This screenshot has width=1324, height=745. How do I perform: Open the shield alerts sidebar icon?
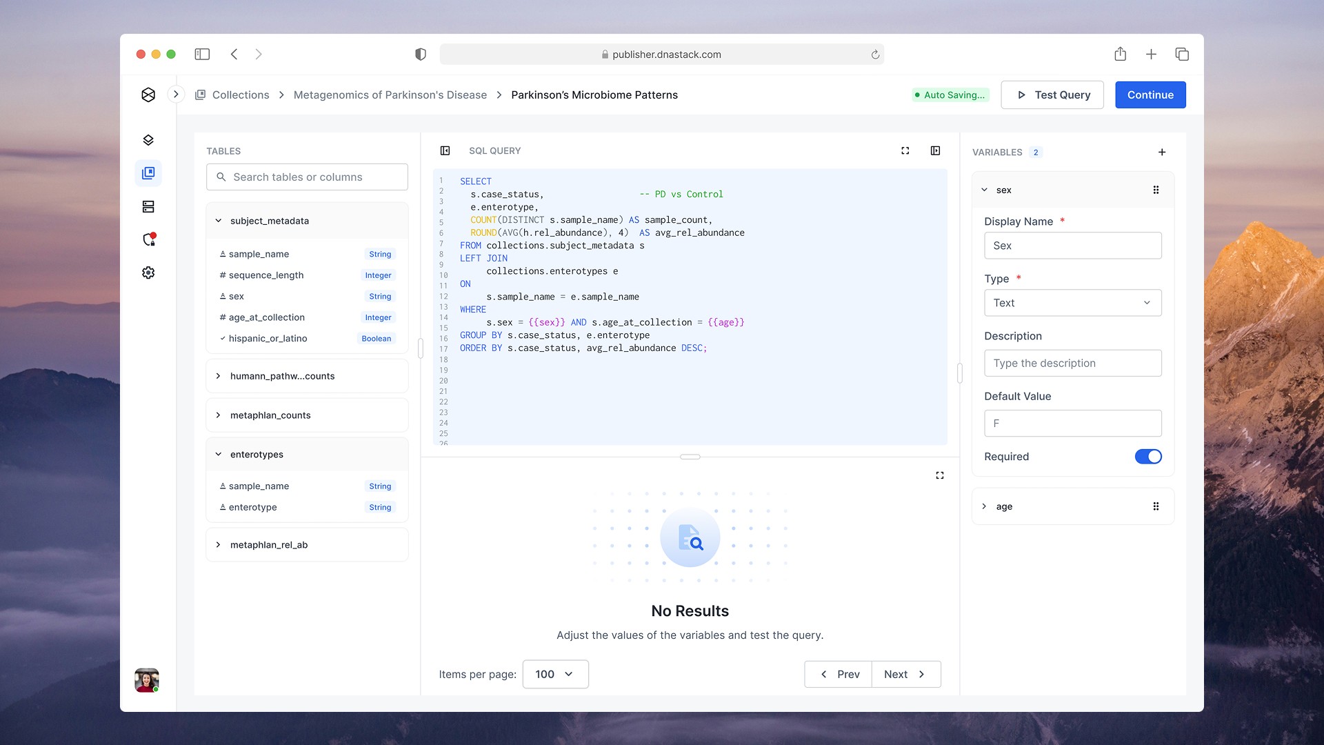148,239
